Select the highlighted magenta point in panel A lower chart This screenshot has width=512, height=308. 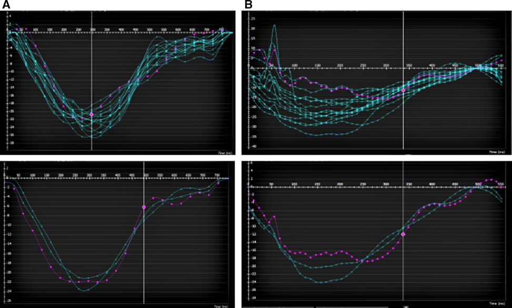coord(144,207)
